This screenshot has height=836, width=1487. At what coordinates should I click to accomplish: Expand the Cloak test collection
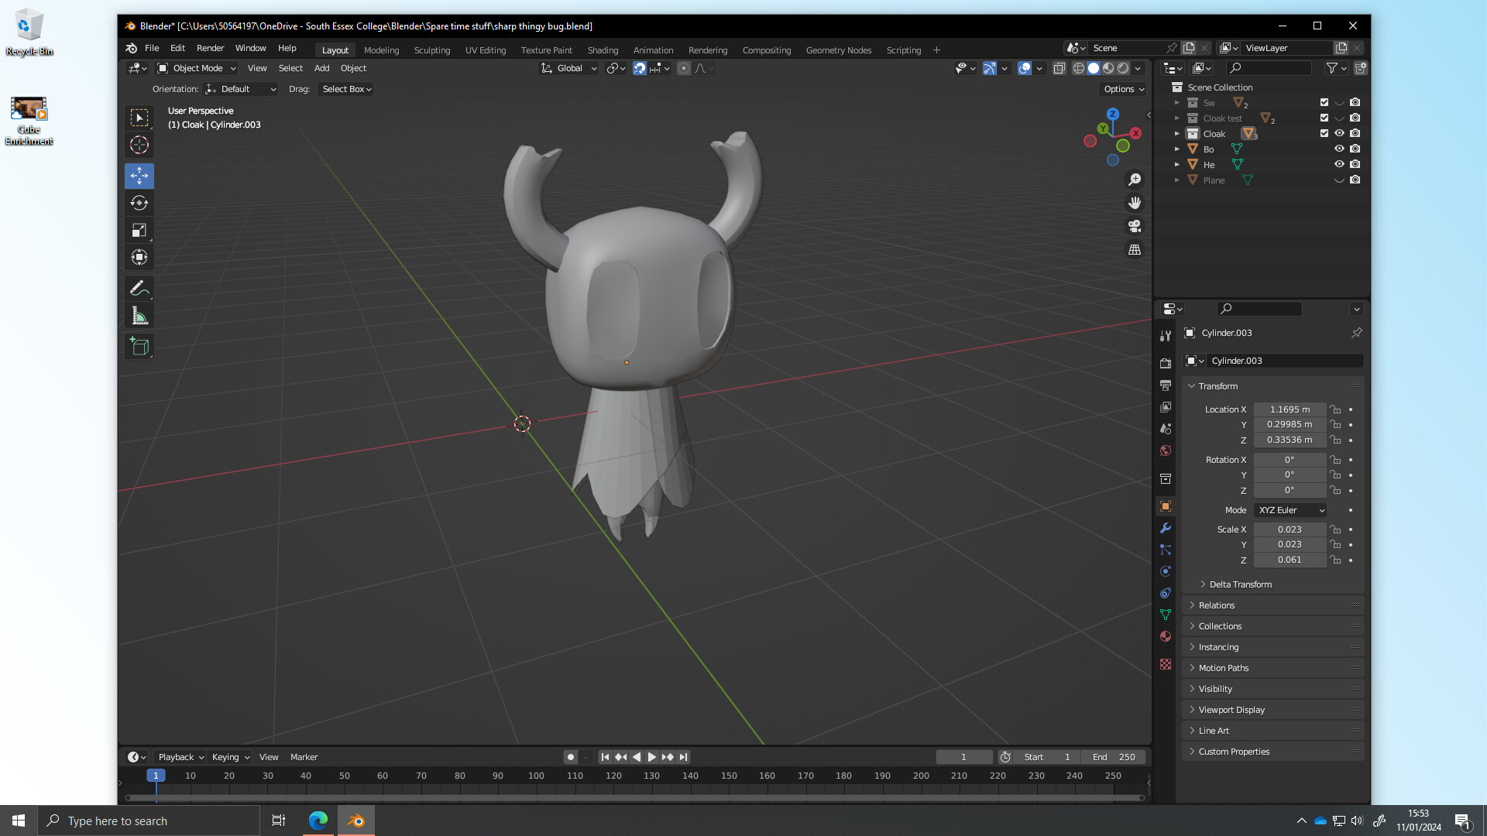(1177, 118)
